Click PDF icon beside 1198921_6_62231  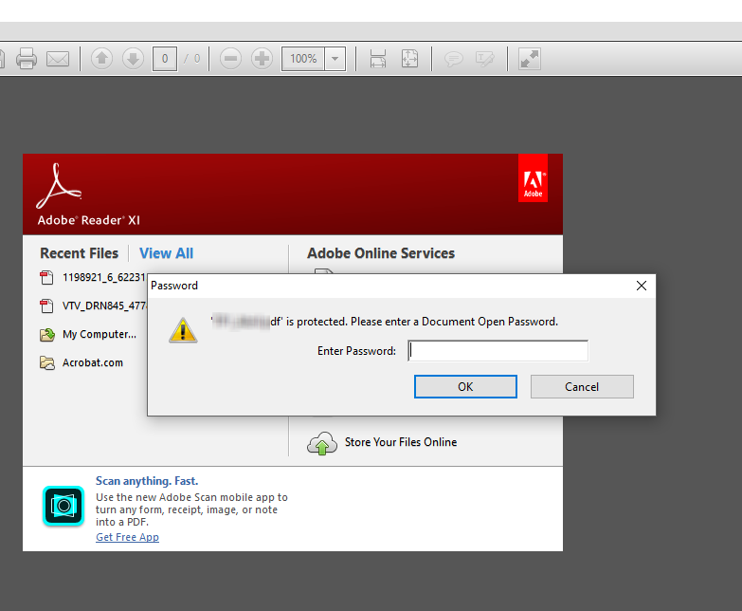tap(46, 277)
